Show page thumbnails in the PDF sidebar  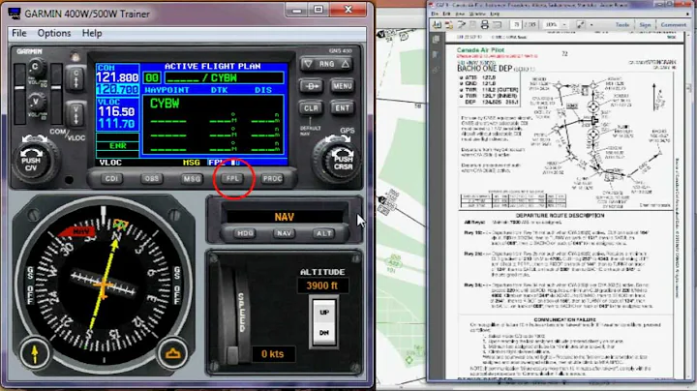pos(436,39)
